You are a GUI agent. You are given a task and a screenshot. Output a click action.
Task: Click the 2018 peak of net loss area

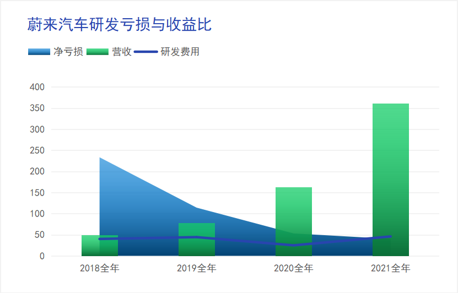coord(100,158)
